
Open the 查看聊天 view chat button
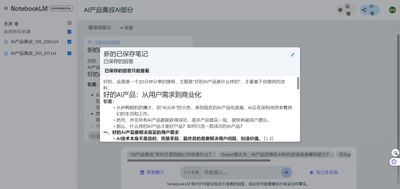pos(152,172)
